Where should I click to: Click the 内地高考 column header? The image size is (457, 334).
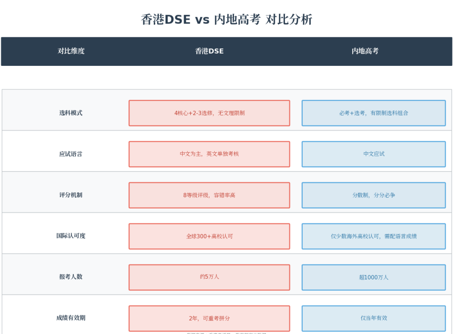coord(365,51)
